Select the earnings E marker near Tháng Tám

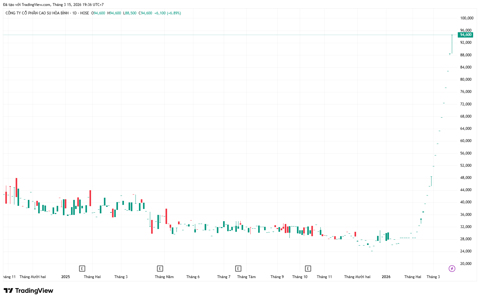click(x=238, y=268)
